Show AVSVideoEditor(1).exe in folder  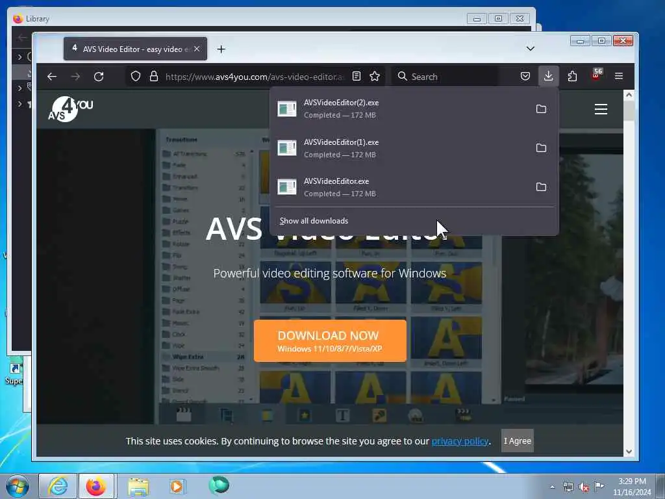pos(541,147)
